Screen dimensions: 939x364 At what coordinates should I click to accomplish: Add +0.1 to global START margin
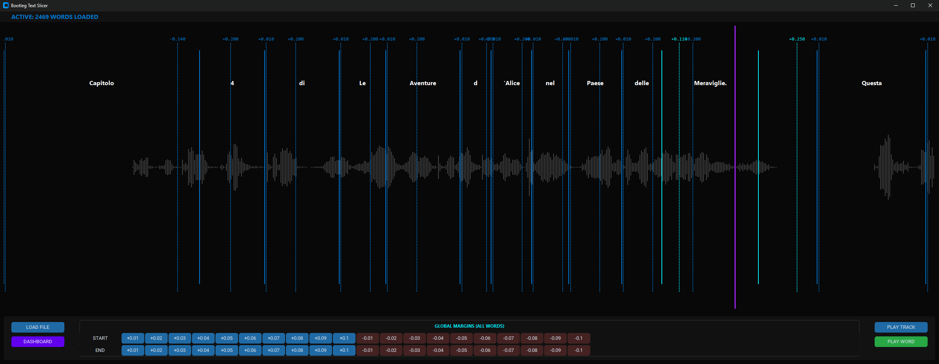point(344,338)
